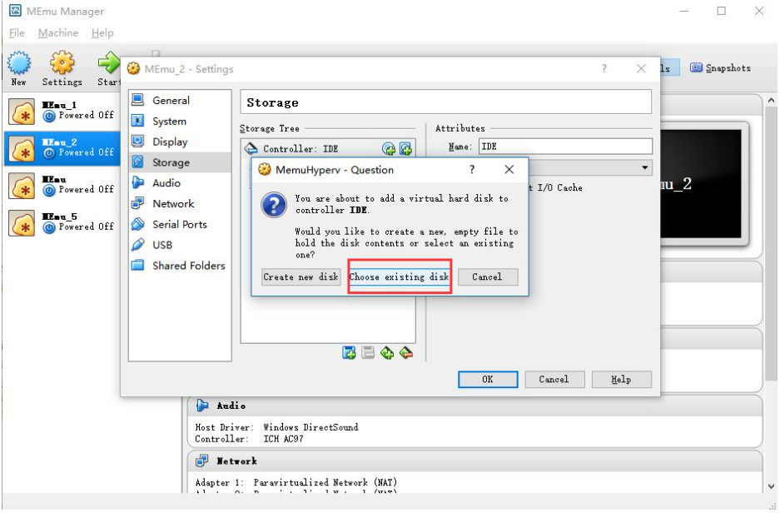Click the Create new disk button
Image resolution: width=780 pixels, height=513 pixels.
301,277
